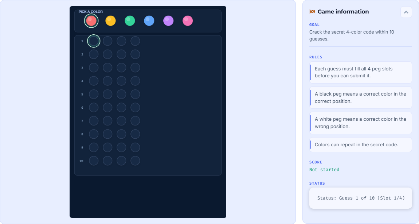Select the fourth peg slot in row 5
The height and width of the screenshot is (224, 419).
coord(136,94)
